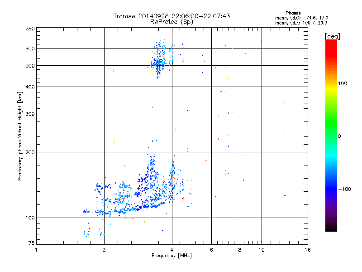Image resolution: width=362 pixels, height=272 pixels.
Task: Click the x-axis tick label '4'
Action: 172,250
